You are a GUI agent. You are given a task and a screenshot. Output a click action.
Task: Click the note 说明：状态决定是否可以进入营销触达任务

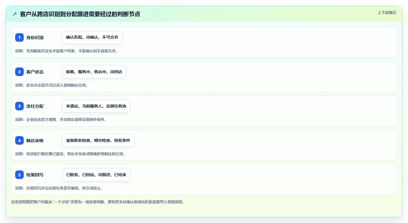52,85
